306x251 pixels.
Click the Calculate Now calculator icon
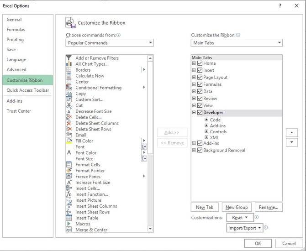(69, 76)
